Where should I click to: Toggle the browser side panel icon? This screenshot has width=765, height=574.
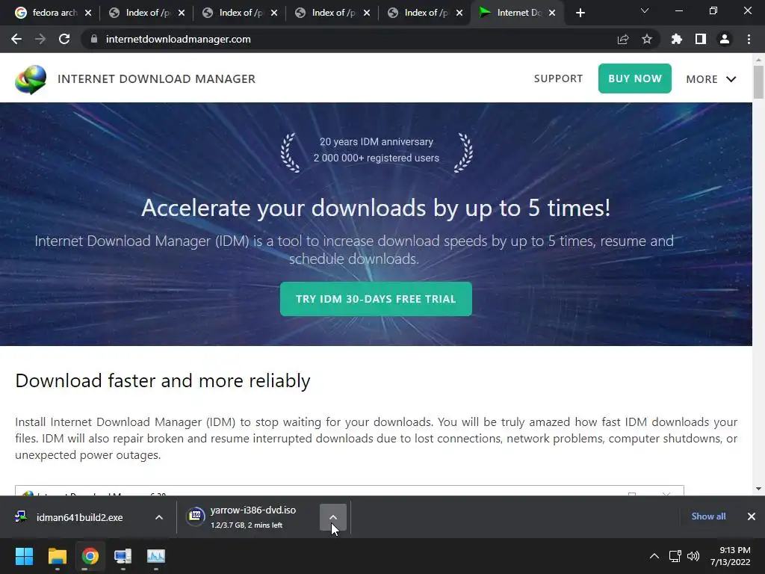coord(701,39)
